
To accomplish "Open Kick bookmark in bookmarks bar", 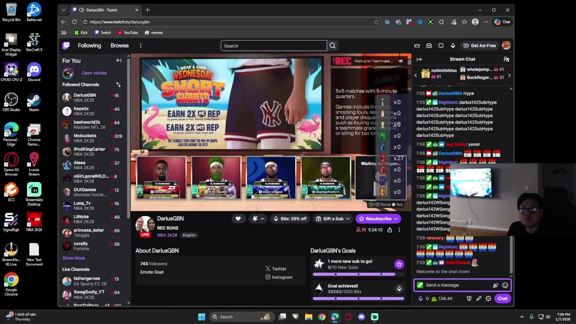I will point(81,33).
